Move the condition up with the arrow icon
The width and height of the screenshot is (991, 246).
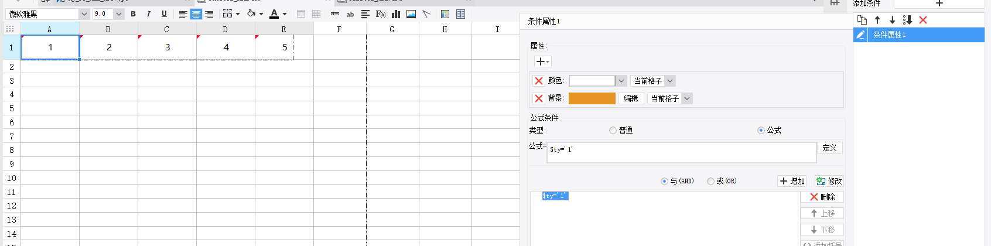[x=877, y=20]
